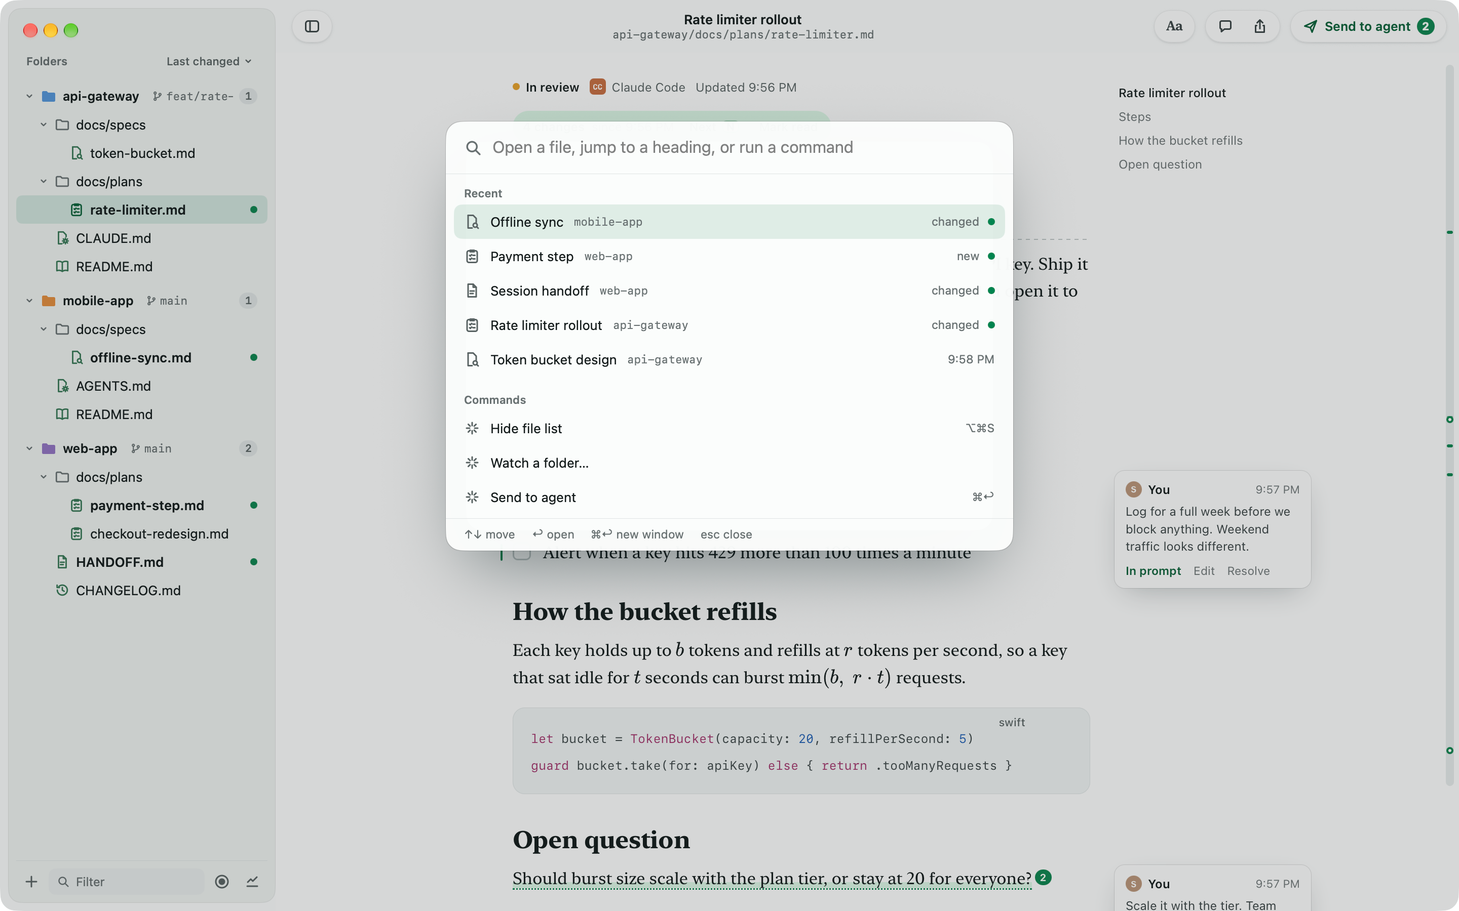
Task: Toggle the sidebar panel icon
Action: (312, 26)
